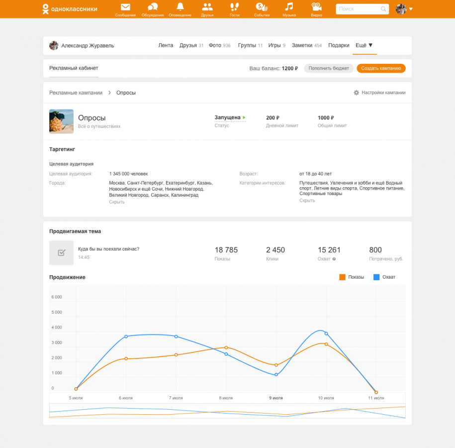Click the Опросы breadcrumb text
Viewport: 455px width, 448px height.
click(126, 93)
